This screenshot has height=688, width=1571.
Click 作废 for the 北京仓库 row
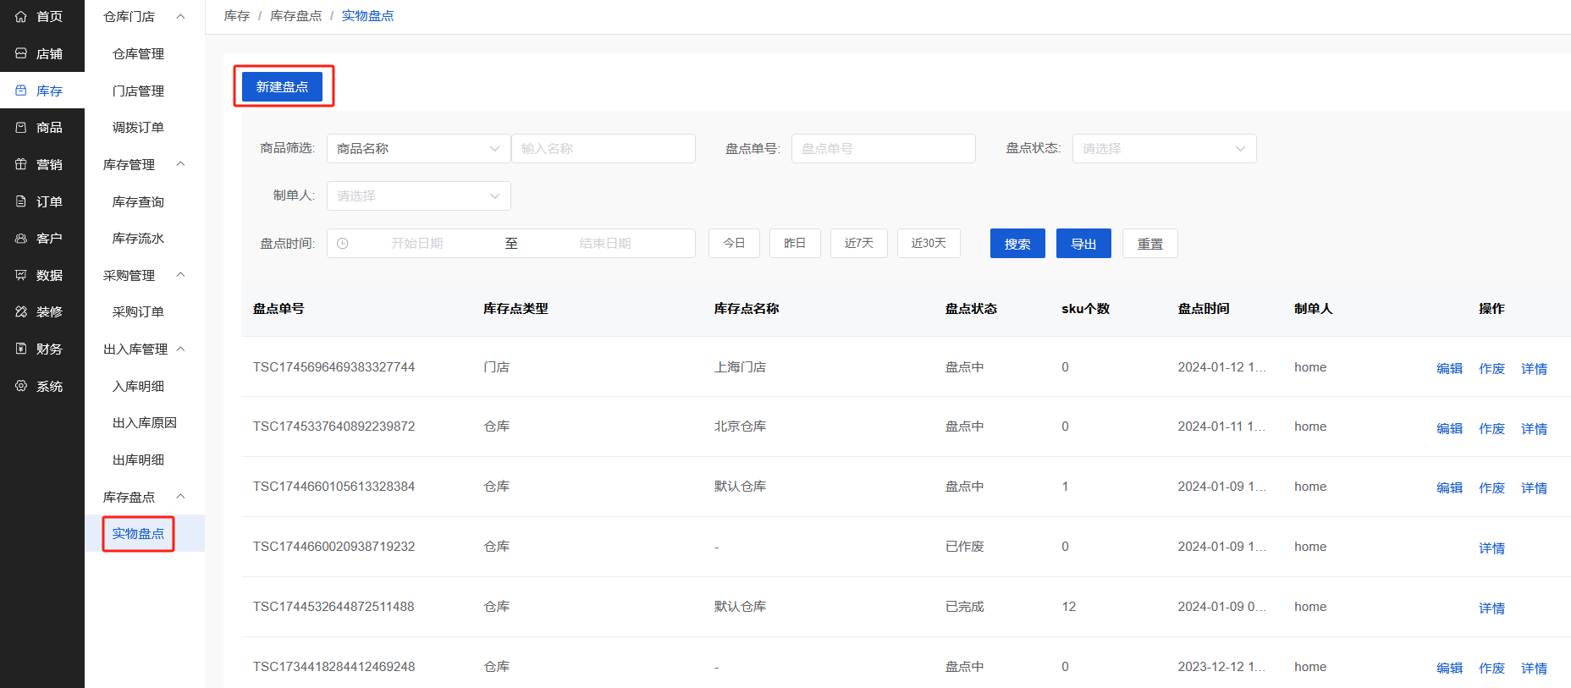tap(1491, 428)
